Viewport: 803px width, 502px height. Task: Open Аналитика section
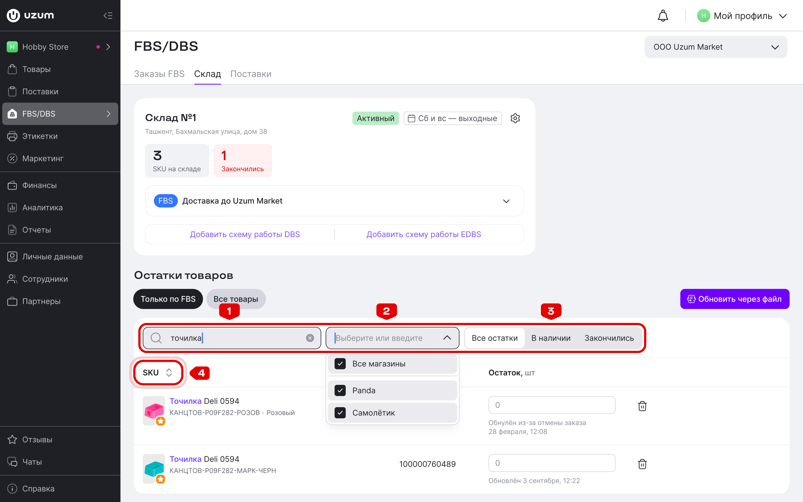[60, 207]
